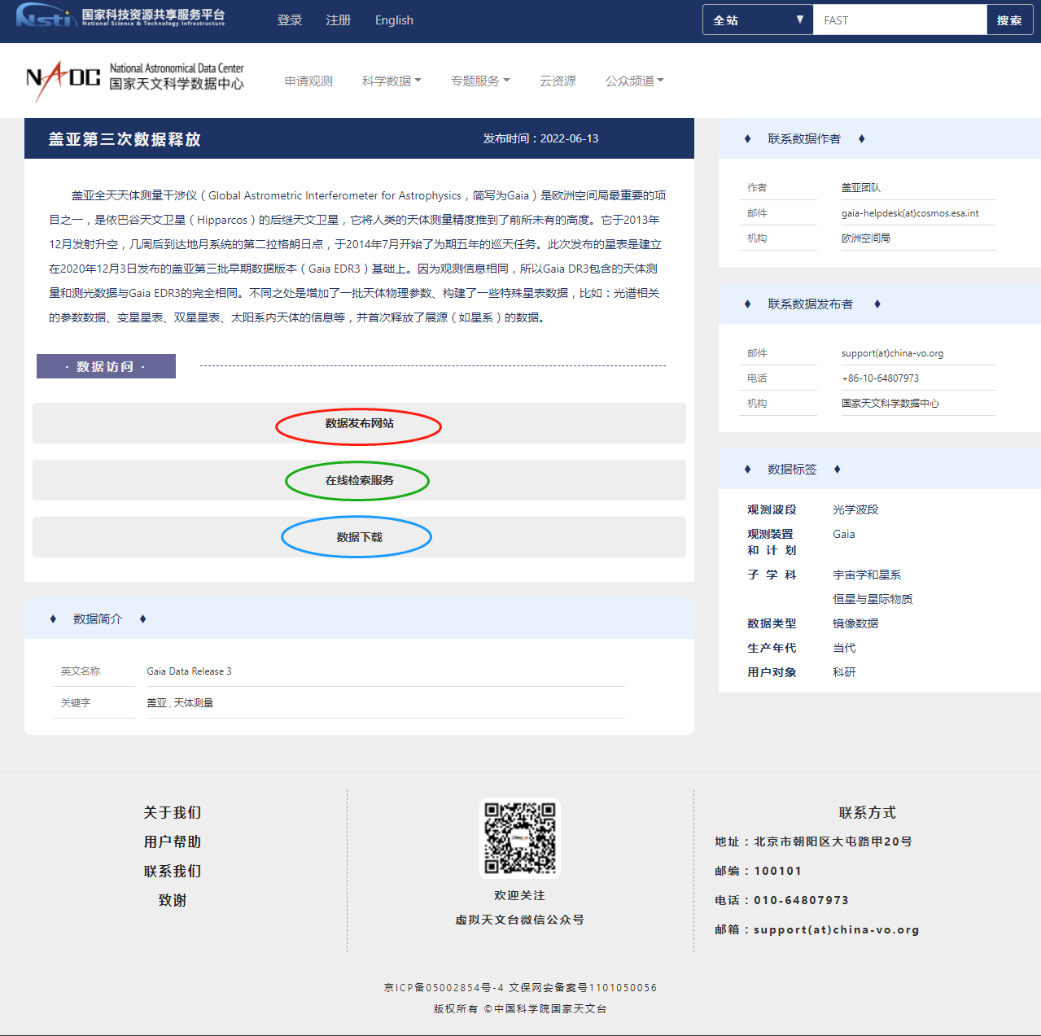Viewport: 1041px width, 1036px height.
Task: Expand the 公众频道 menu
Action: click(634, 81)
